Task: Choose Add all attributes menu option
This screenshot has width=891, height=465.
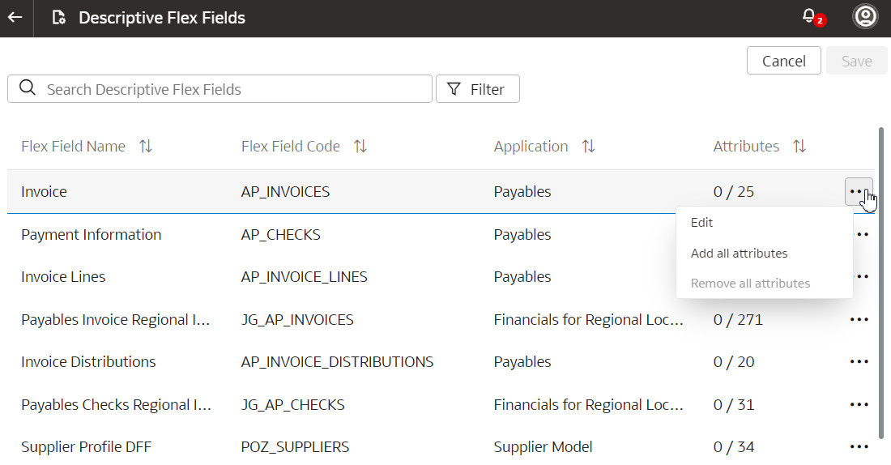Action: (739, 254)
